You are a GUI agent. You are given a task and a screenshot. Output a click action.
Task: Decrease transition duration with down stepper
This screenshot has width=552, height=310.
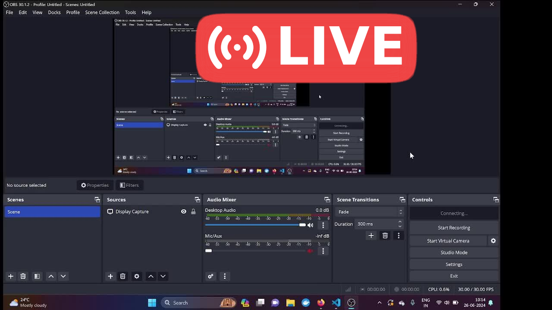coord(400,226)
